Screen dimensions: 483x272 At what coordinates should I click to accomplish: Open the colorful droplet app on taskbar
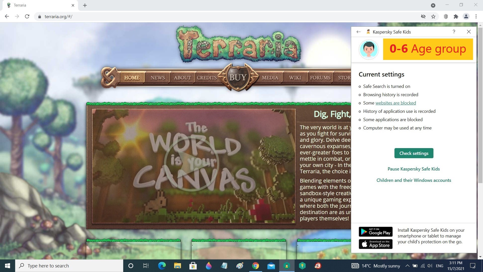[x=209, y=266]
